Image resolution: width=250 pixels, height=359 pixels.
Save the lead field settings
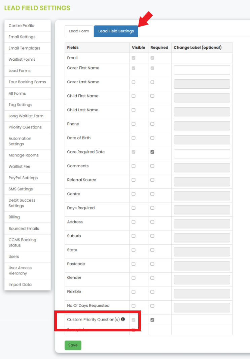[73, 345]
